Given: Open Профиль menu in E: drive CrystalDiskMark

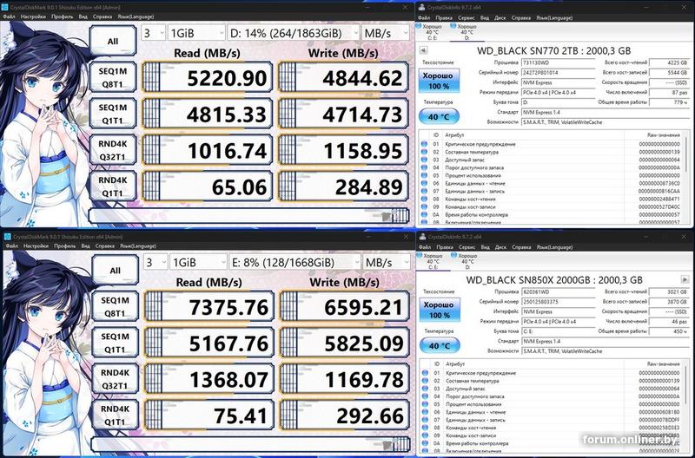Looking at the screenshot, I should [64, 246].
